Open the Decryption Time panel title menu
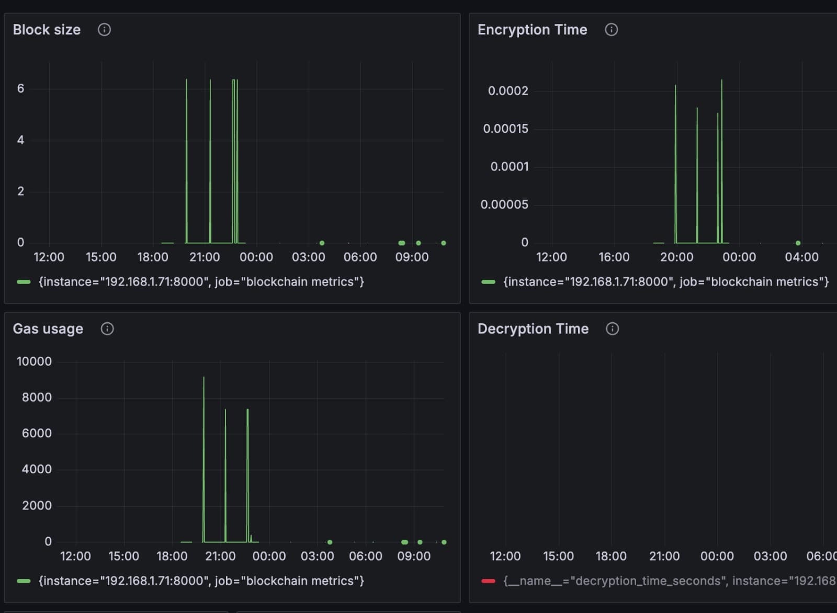The image size is (837, 613). coord(533,329)
